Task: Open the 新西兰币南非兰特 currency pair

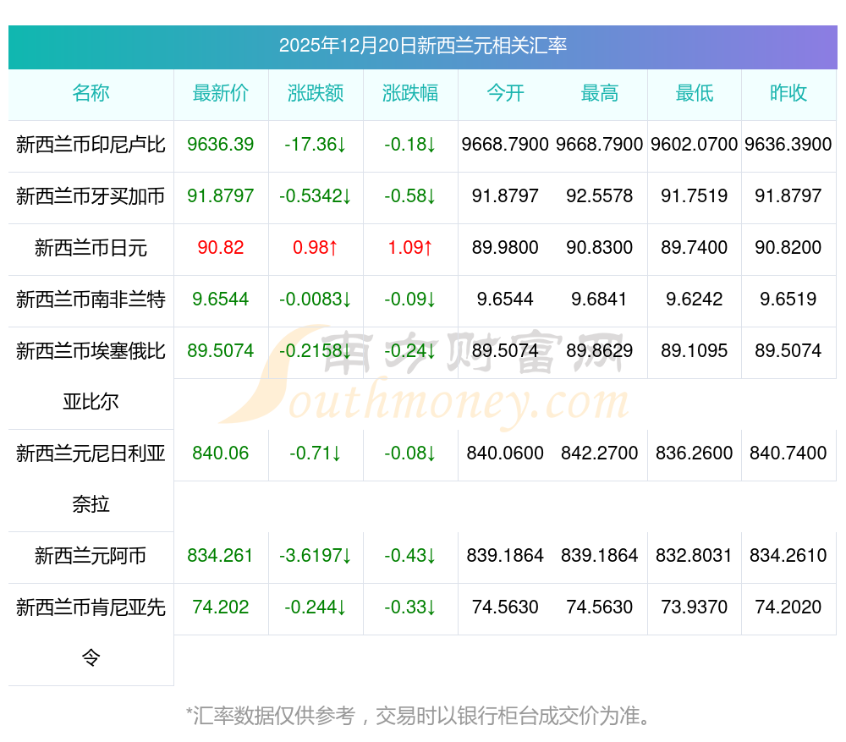Action: click(x=91, y=300)
